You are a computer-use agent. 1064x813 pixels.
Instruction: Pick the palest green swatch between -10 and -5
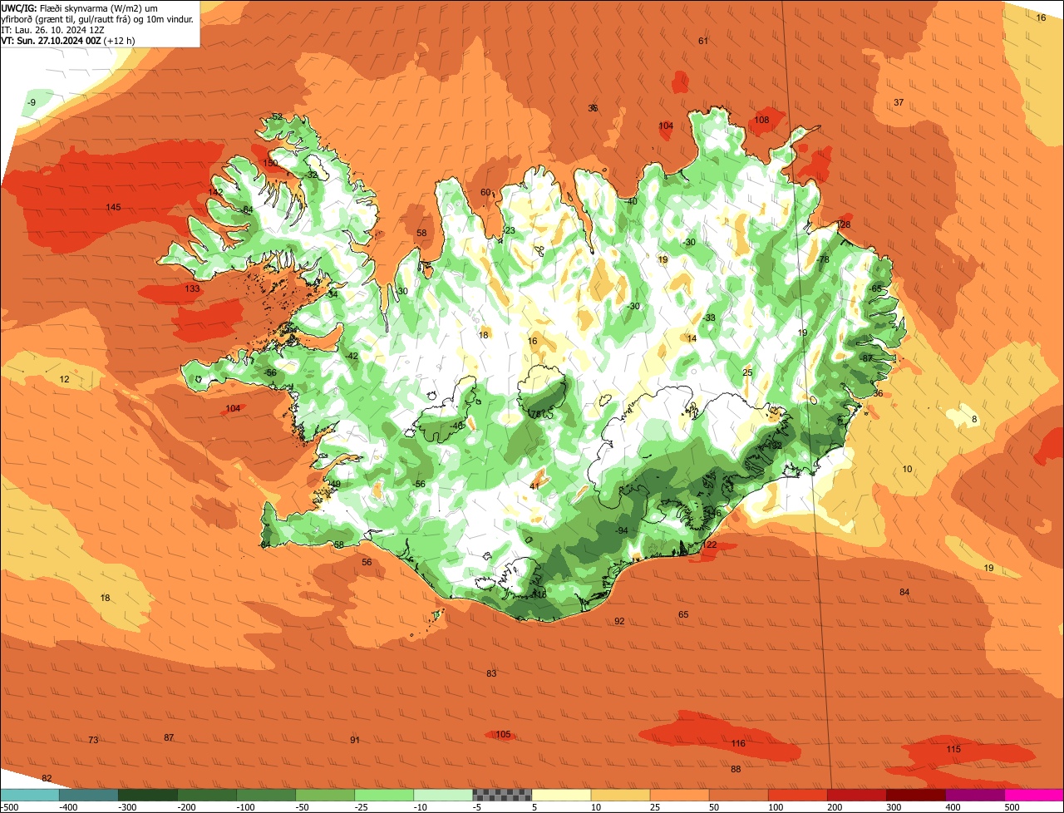(x=443, y=795)
